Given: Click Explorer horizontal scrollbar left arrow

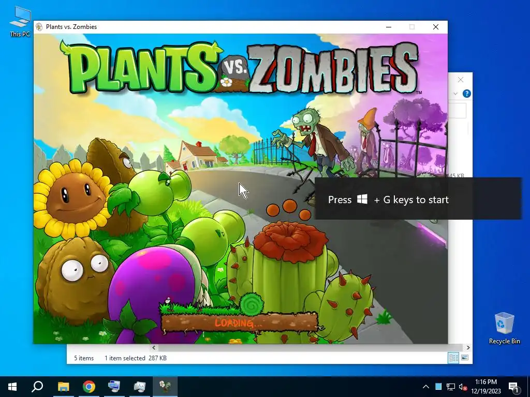Looking at the screenshot, I should tap(154, 347).
